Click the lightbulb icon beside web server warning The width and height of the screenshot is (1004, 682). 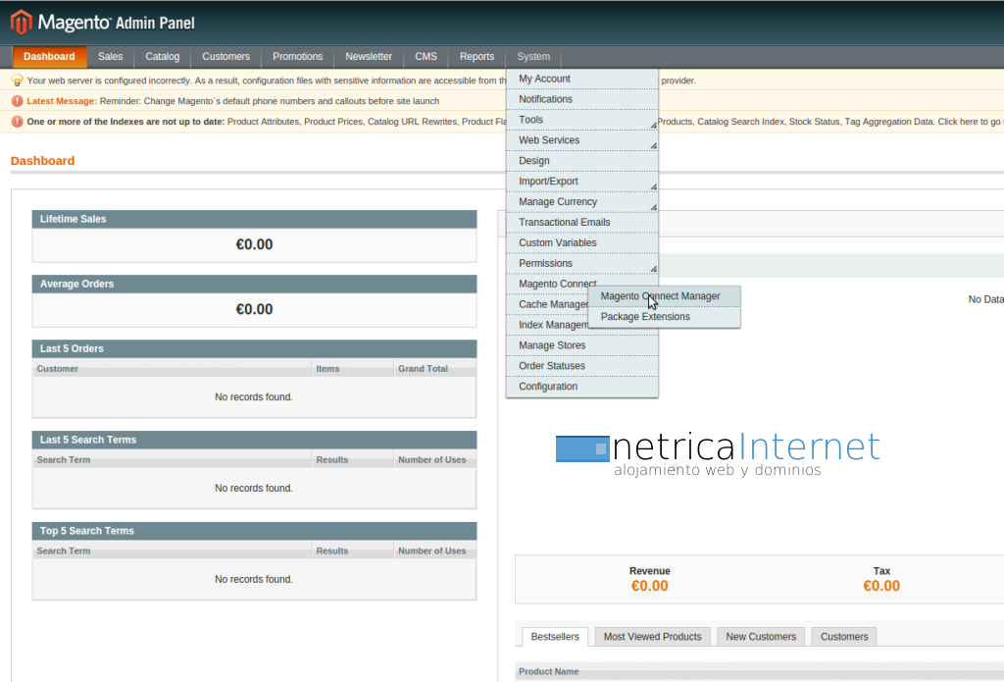tap(17, 80)
